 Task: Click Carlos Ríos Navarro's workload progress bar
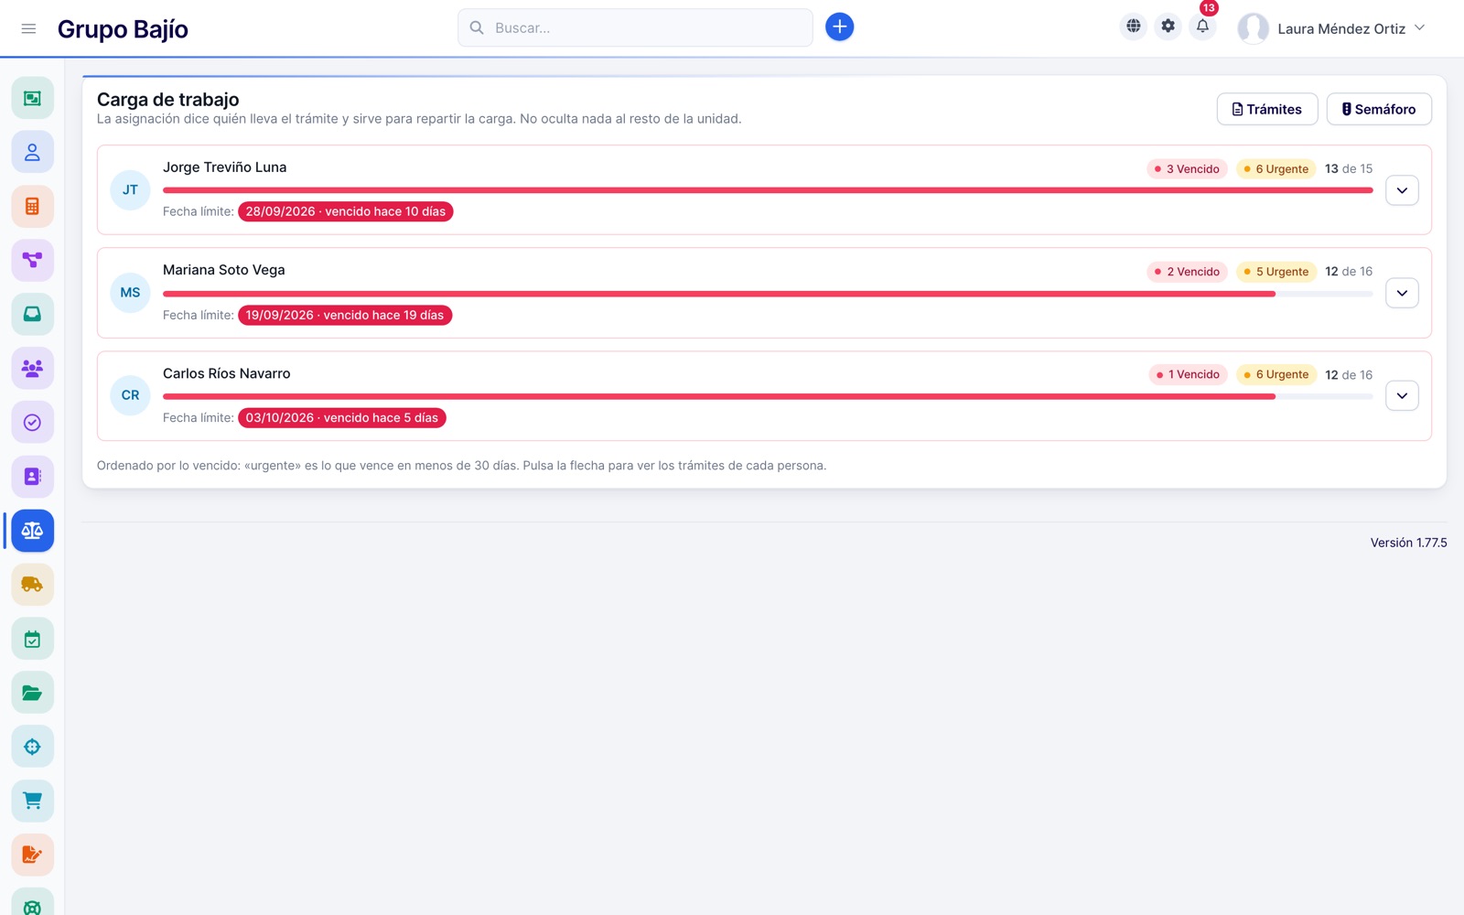768,396
